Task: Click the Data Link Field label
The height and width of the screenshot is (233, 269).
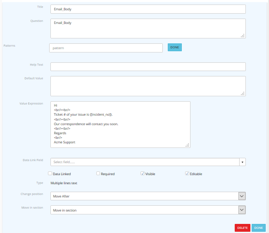Action: [33, 160]
